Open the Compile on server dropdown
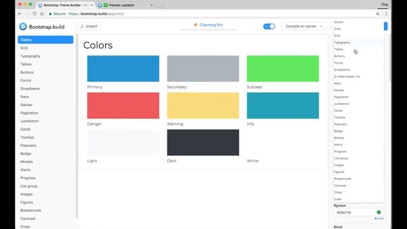This screenshot has width=407, height=229. click(x=304, y=26)
